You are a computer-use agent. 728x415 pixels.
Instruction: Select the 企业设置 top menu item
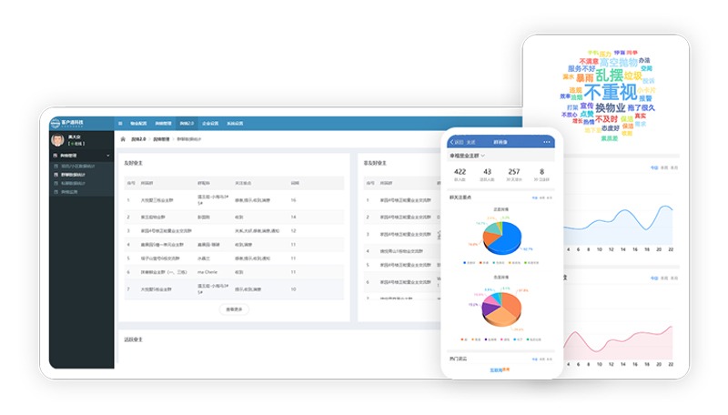210,122
